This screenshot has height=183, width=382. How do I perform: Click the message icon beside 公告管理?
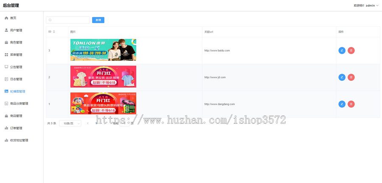[6, 67]
